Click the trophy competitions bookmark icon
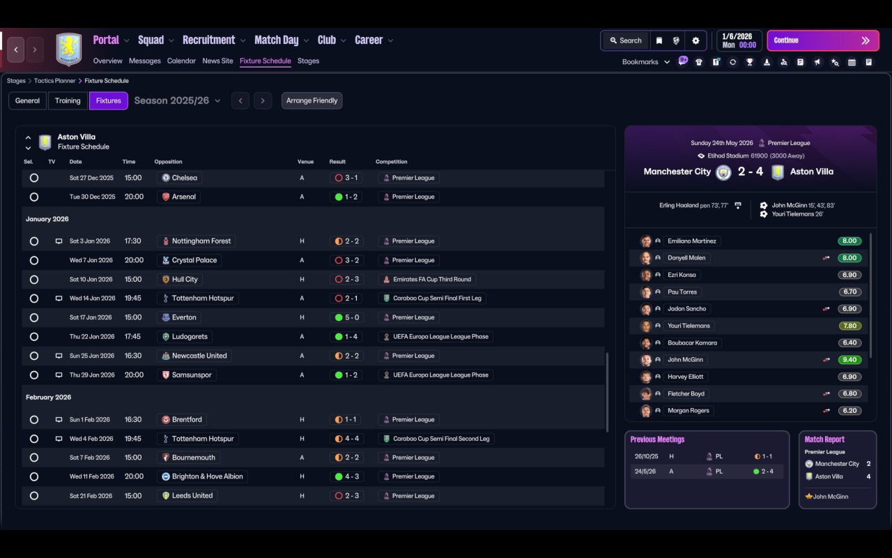Viewport: 892px width, 558px height. [x=750, y=62]
